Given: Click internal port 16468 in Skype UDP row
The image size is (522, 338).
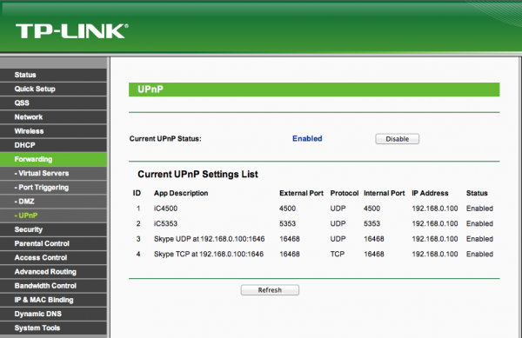Looking at the screenshot, I should coord(373,239).
